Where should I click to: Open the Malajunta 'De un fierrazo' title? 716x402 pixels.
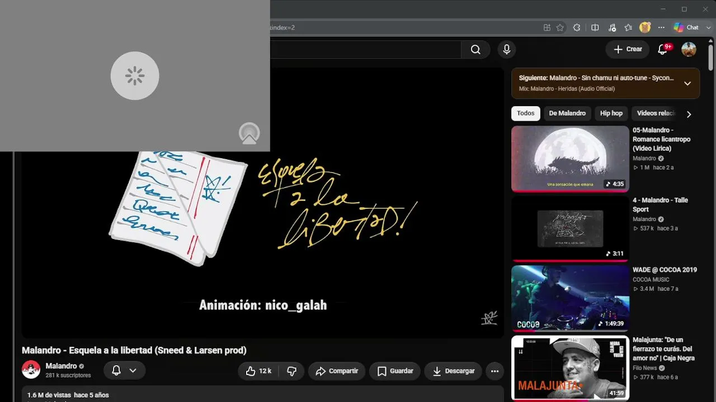click(663, 349)
